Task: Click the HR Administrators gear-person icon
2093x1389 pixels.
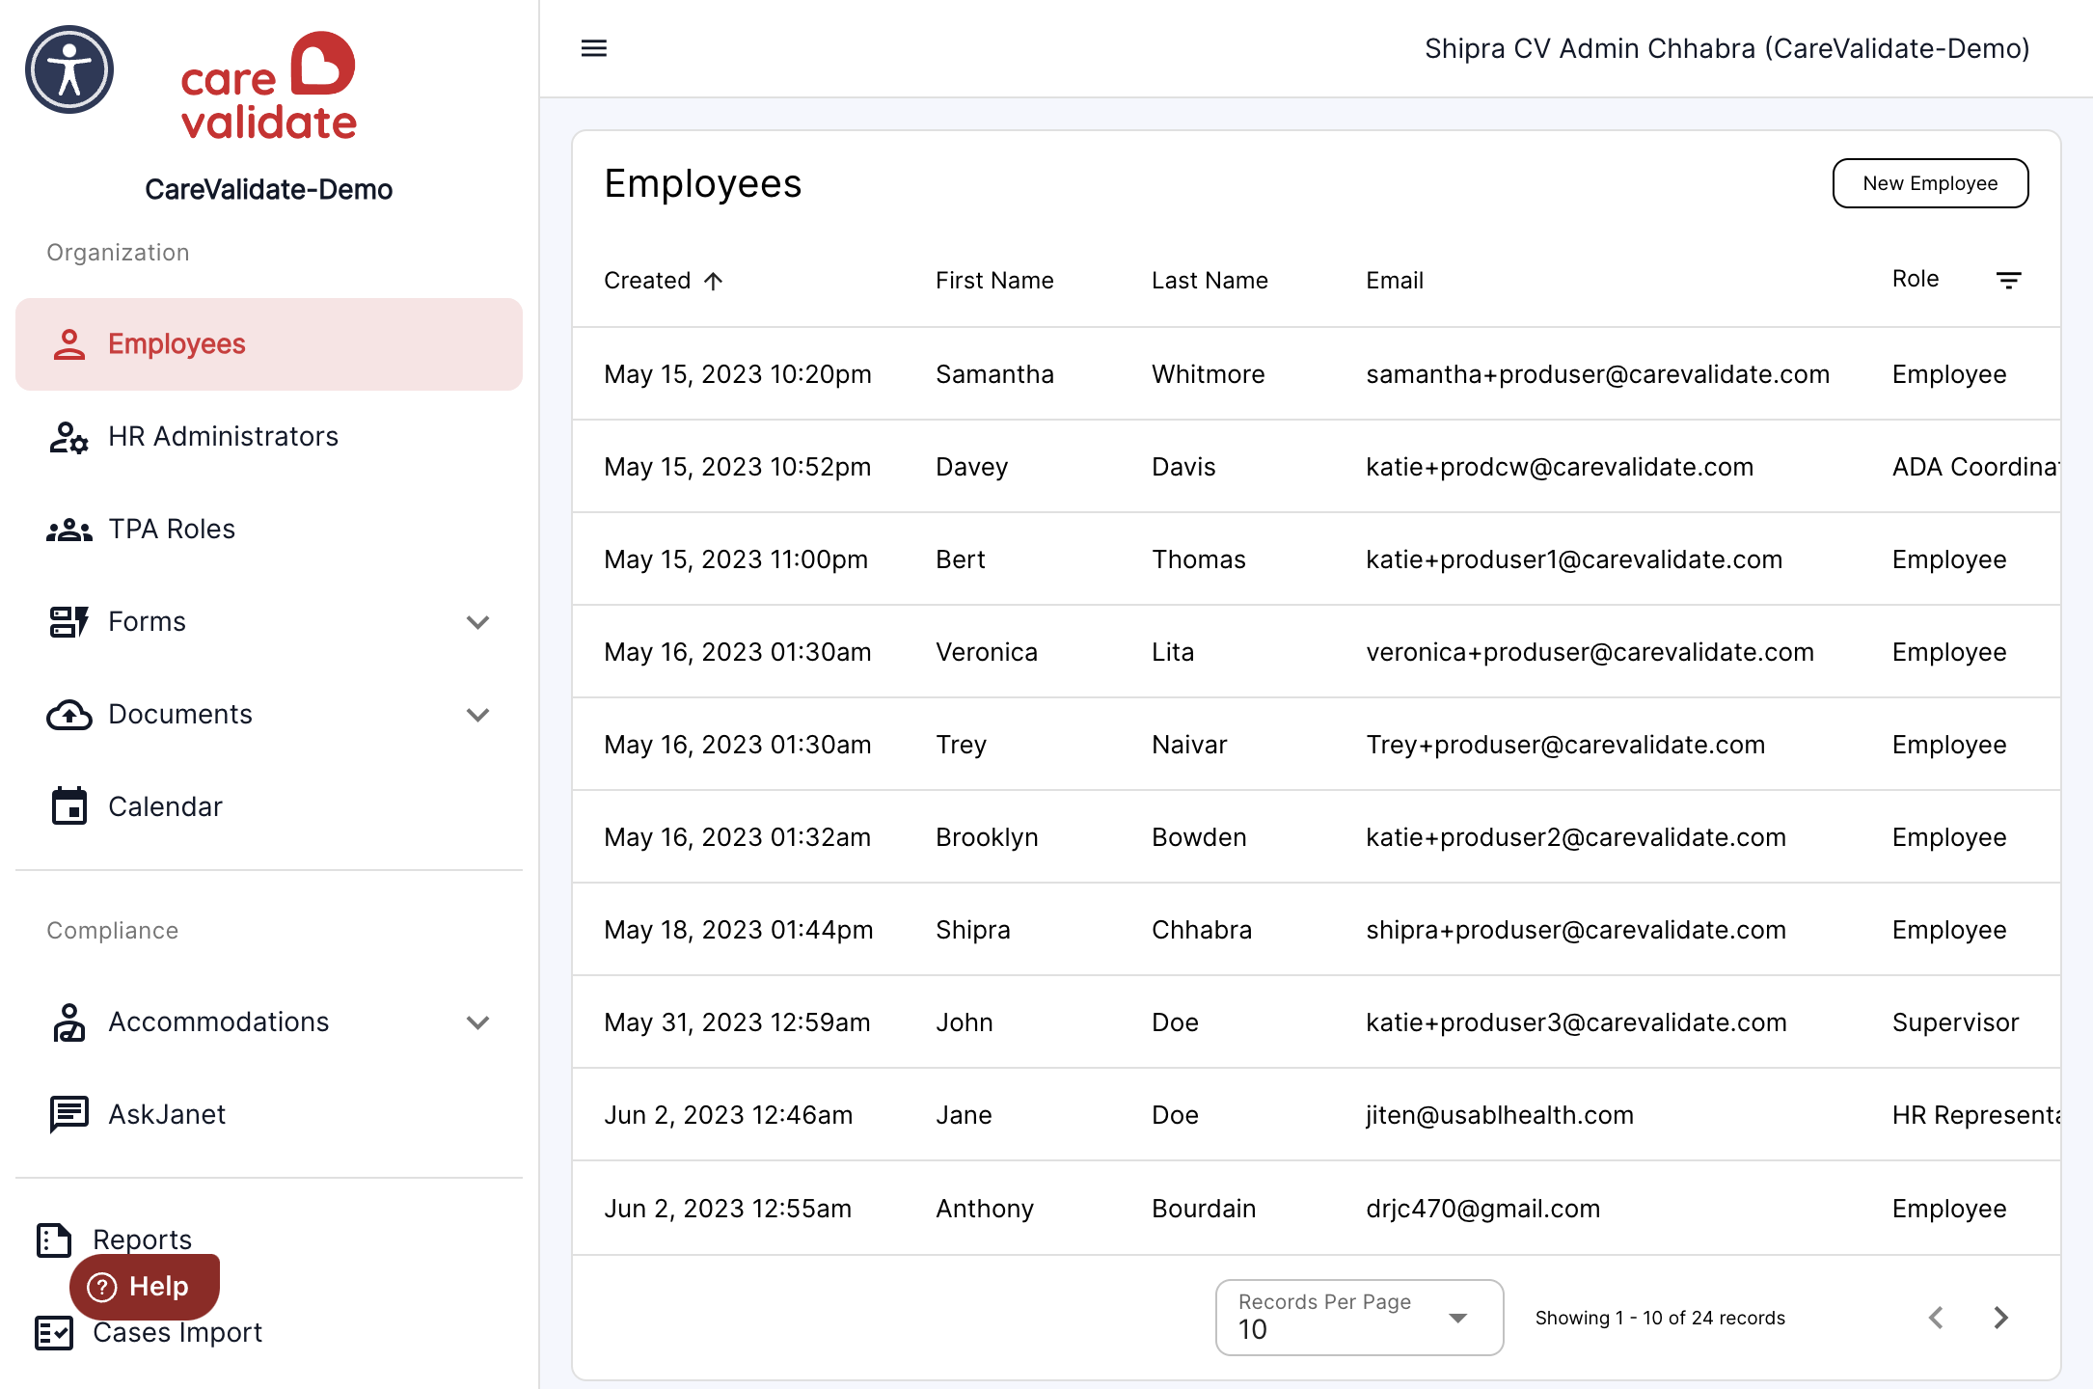Action: click(69, 437)
